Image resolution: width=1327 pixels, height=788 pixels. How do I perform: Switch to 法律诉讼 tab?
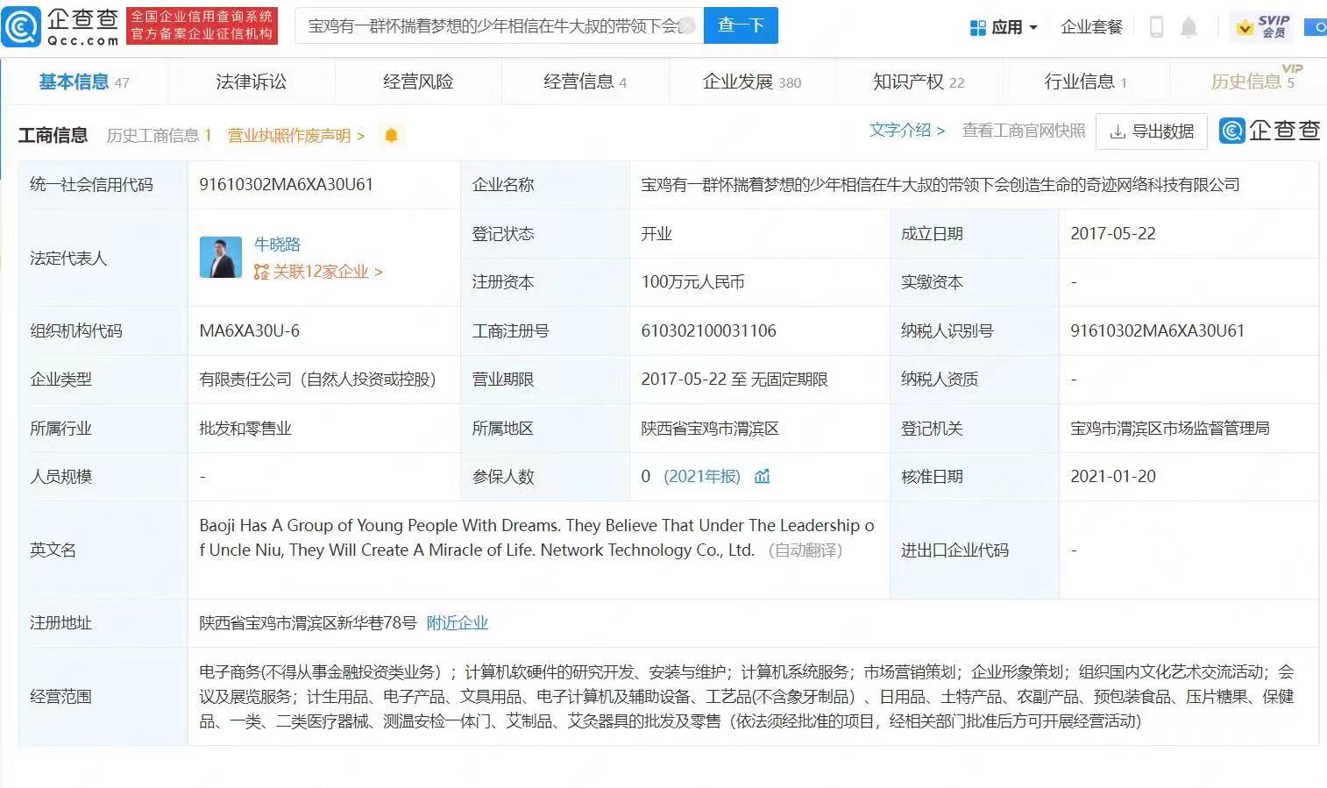(251, 82)
